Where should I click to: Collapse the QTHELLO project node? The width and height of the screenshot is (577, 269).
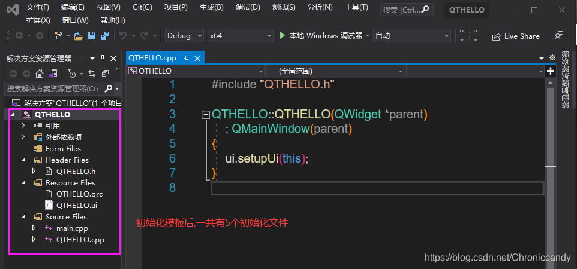pos(13,115)
